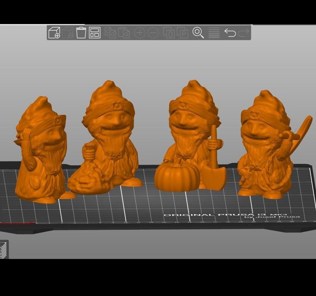Select the Copy icon in the toolbar
This screenshot has width=316, height=296.
(110, 33)
